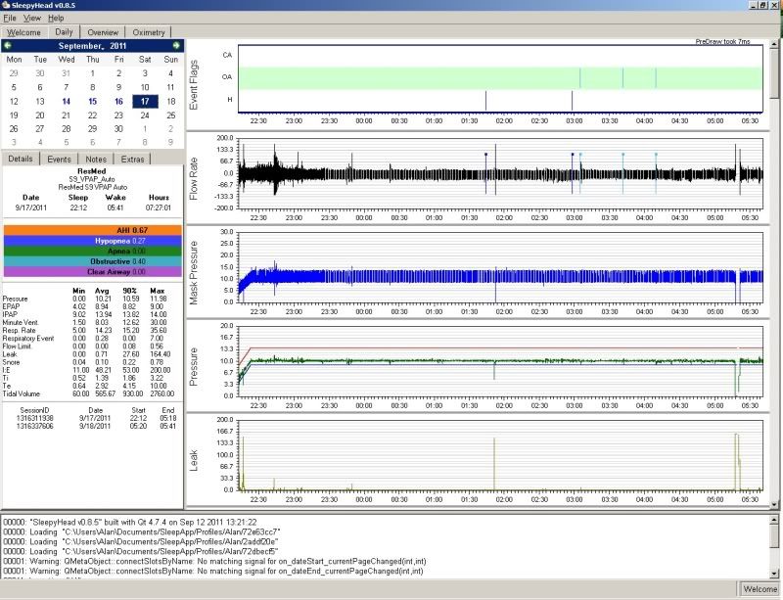Switch to the Welcome tab
783x600 pixels.
23,32
